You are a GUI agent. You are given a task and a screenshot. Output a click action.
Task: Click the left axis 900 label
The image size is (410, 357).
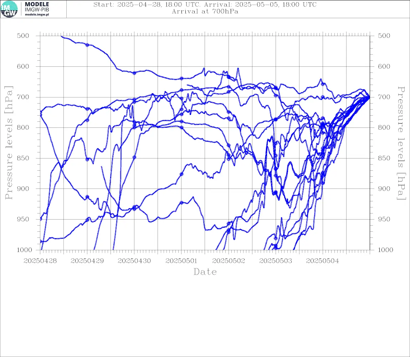tap(23, 189)
